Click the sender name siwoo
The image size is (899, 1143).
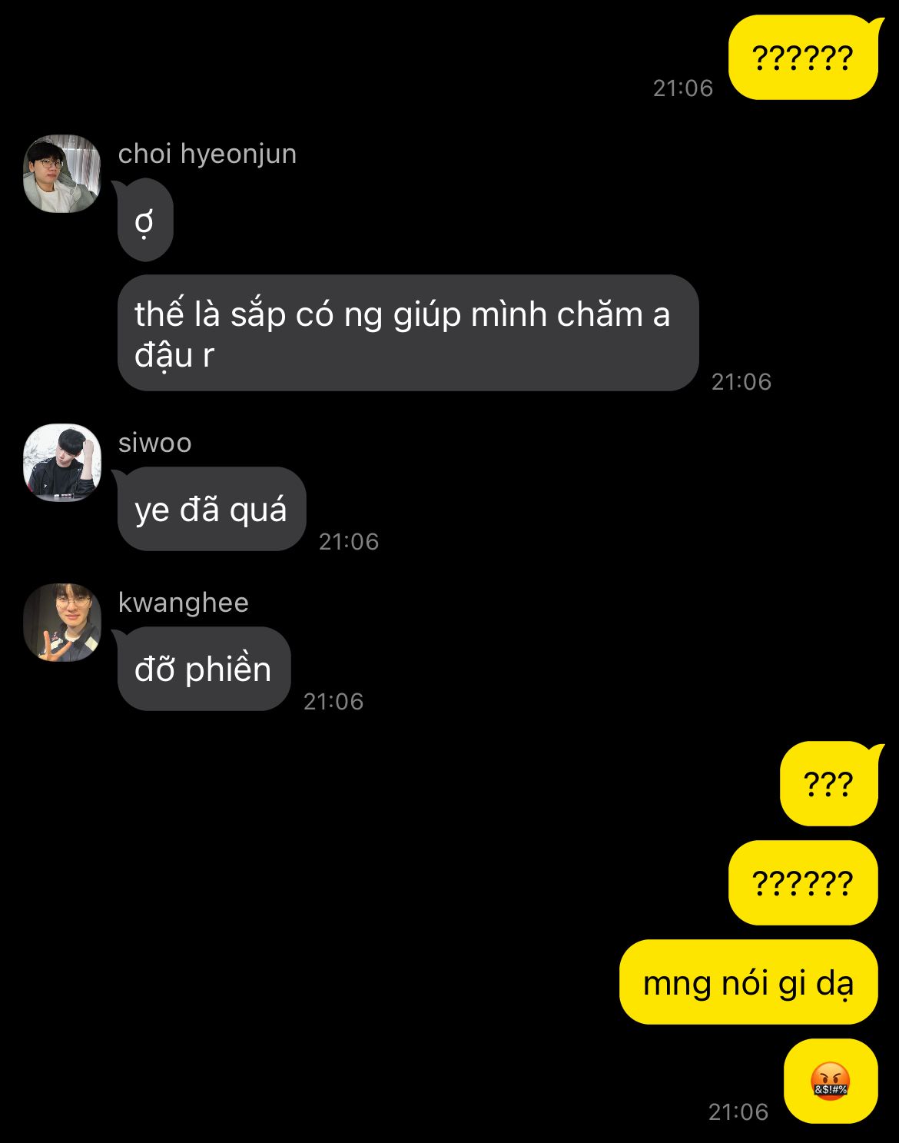click(x=155, y=443)
